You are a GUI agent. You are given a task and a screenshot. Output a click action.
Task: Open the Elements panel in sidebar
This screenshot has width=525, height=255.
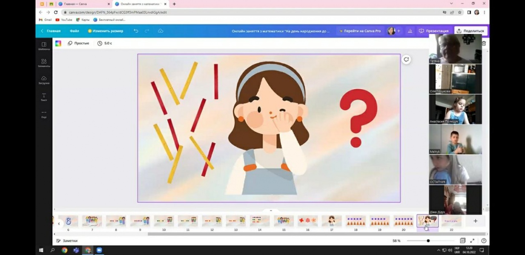click(44, 63)
